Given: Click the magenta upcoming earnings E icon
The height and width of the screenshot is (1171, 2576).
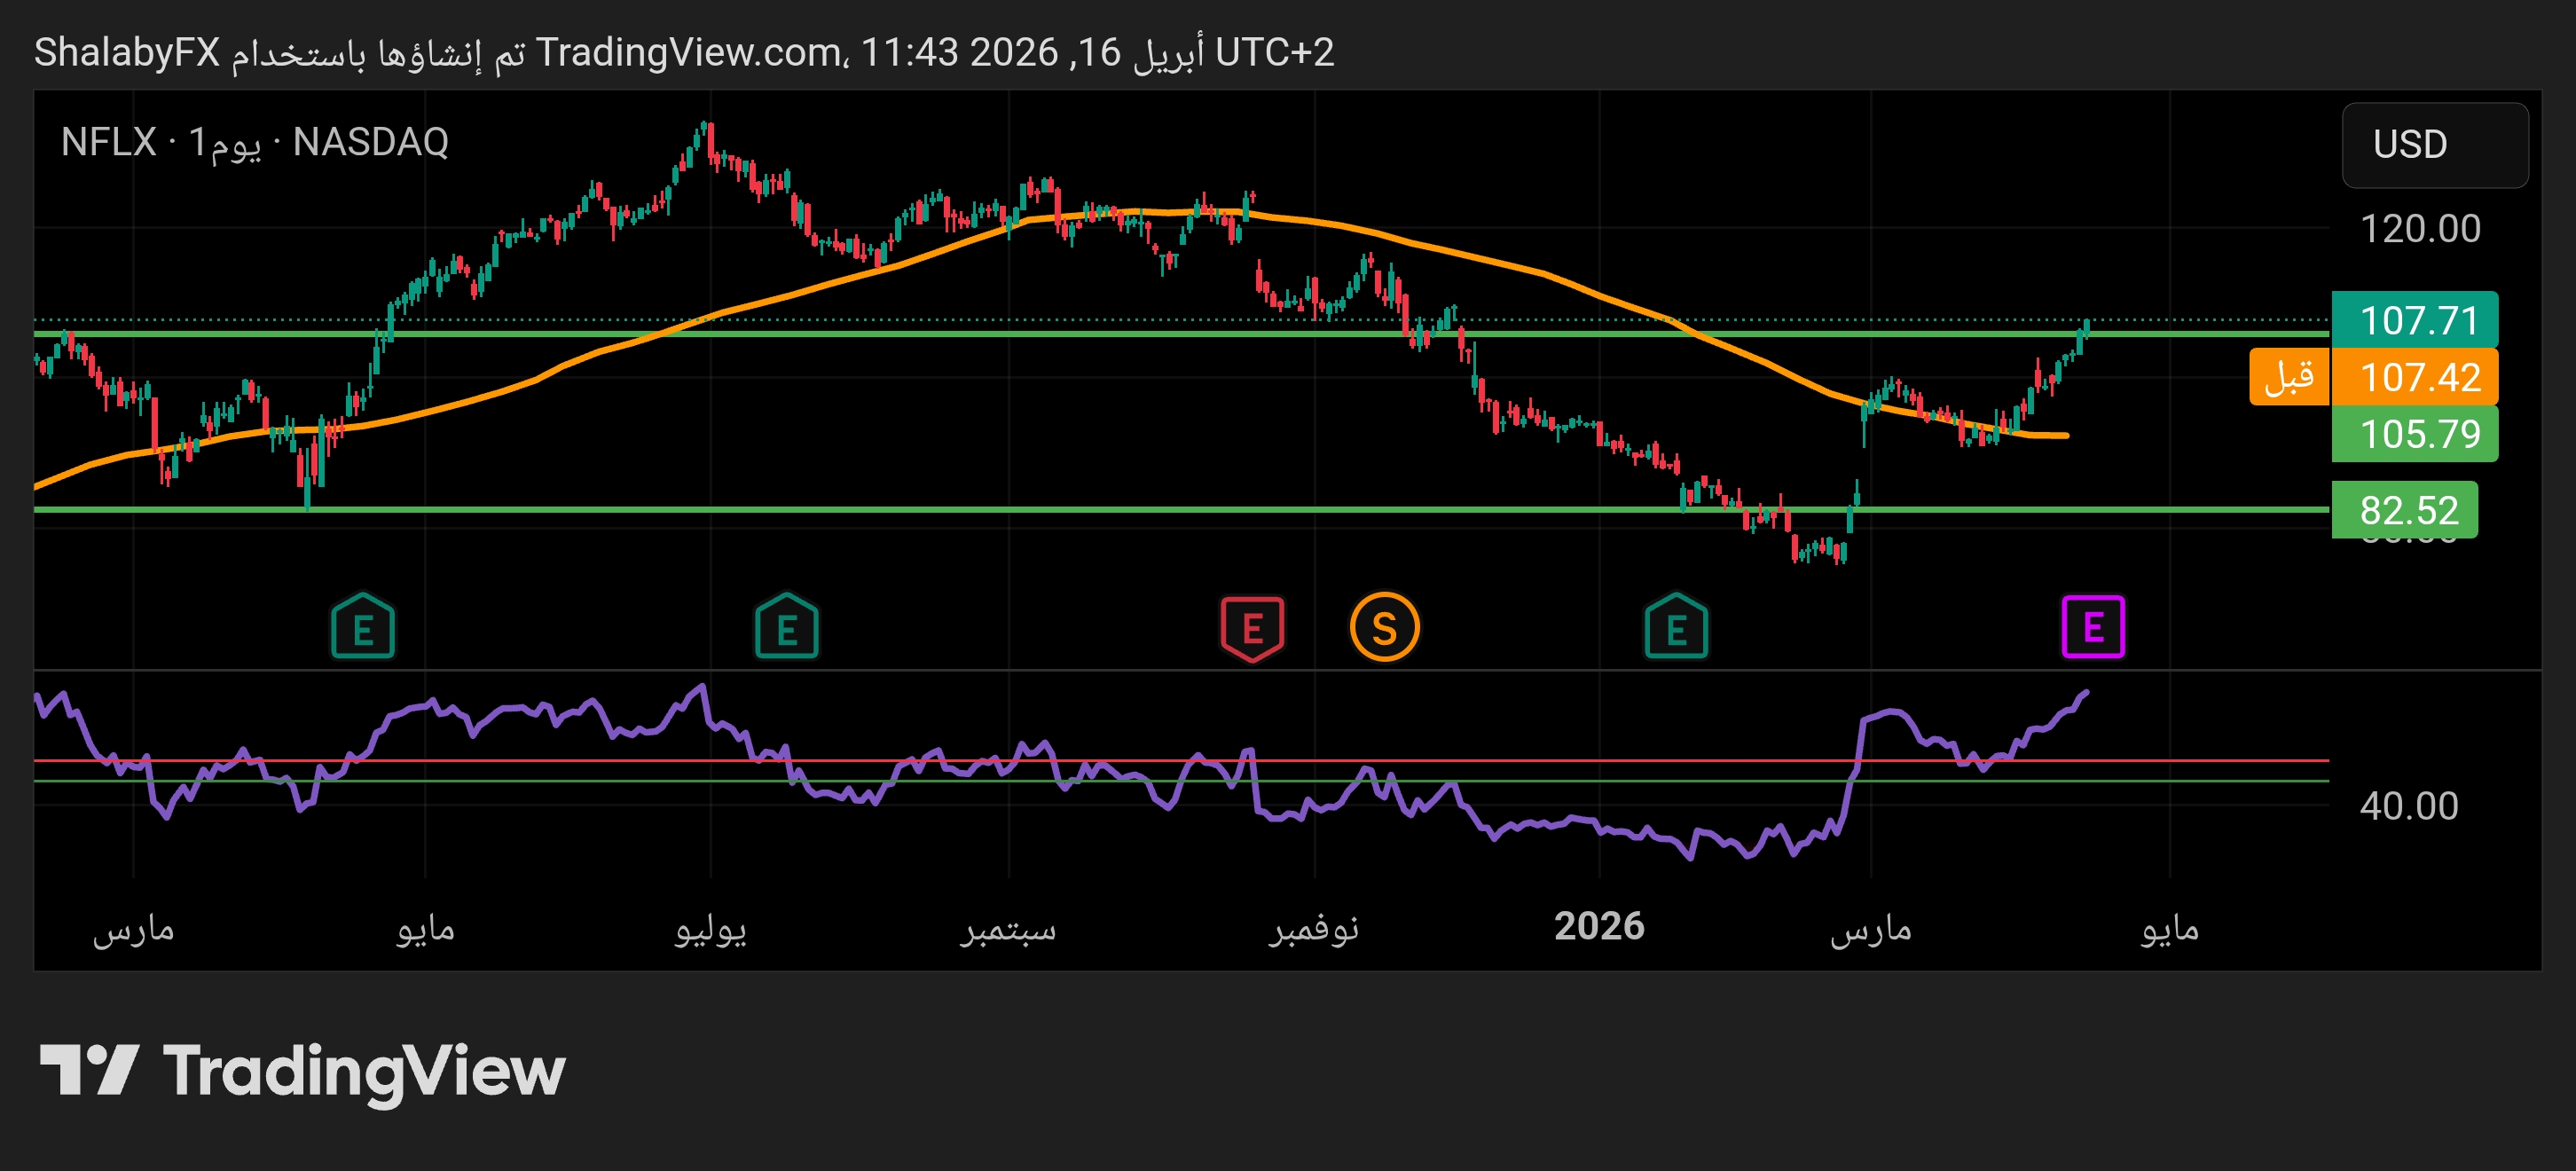Looking at the screenshot, I should click(x=2093, y=627).
